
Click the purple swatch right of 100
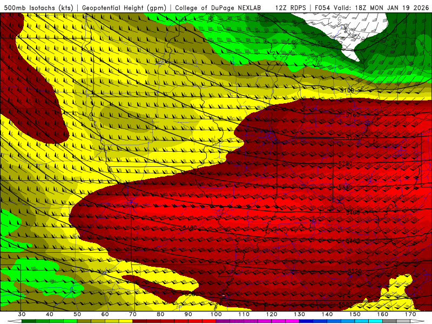click(223, 321)
